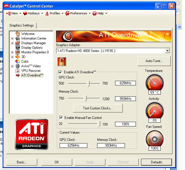Click the View menu icon
Viewport: 185px width, 170px height.
click(x=8, y=13)
